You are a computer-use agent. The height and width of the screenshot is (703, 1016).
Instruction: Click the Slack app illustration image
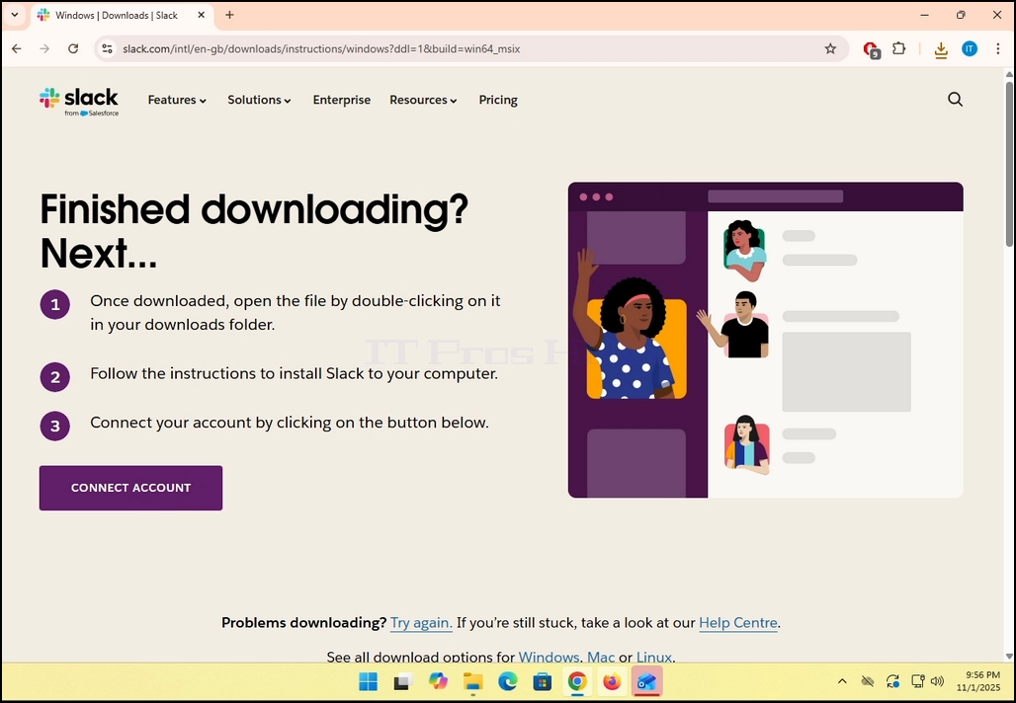(765, 340)
